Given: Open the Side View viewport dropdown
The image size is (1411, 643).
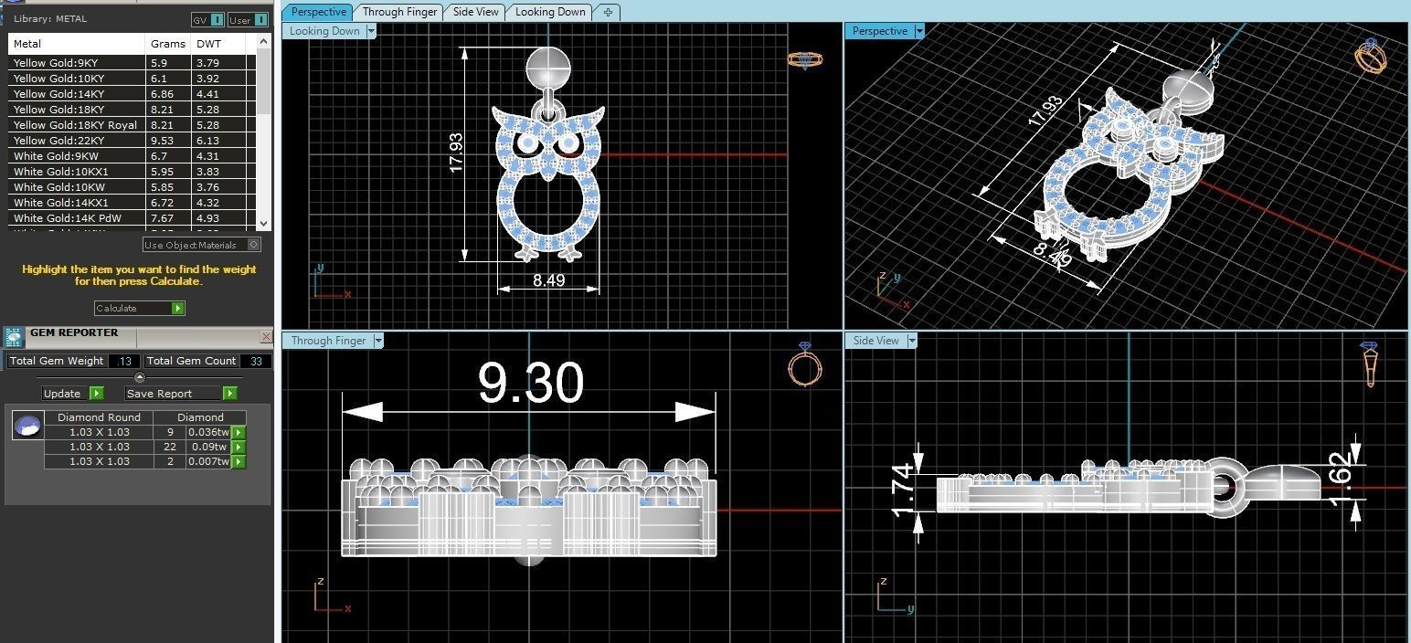Looking at the screenshot, I should point(911,341).
